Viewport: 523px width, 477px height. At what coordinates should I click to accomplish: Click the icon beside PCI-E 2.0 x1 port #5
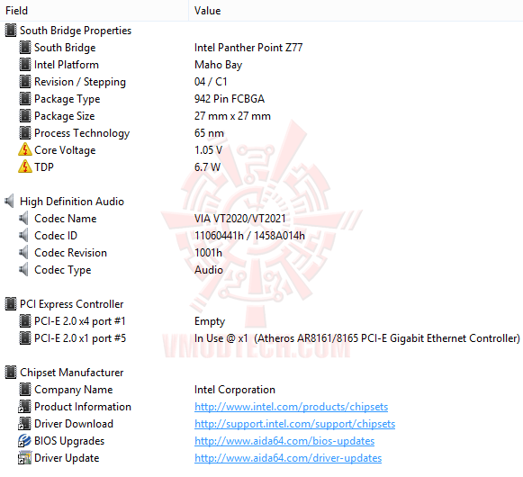coord(25,338)
